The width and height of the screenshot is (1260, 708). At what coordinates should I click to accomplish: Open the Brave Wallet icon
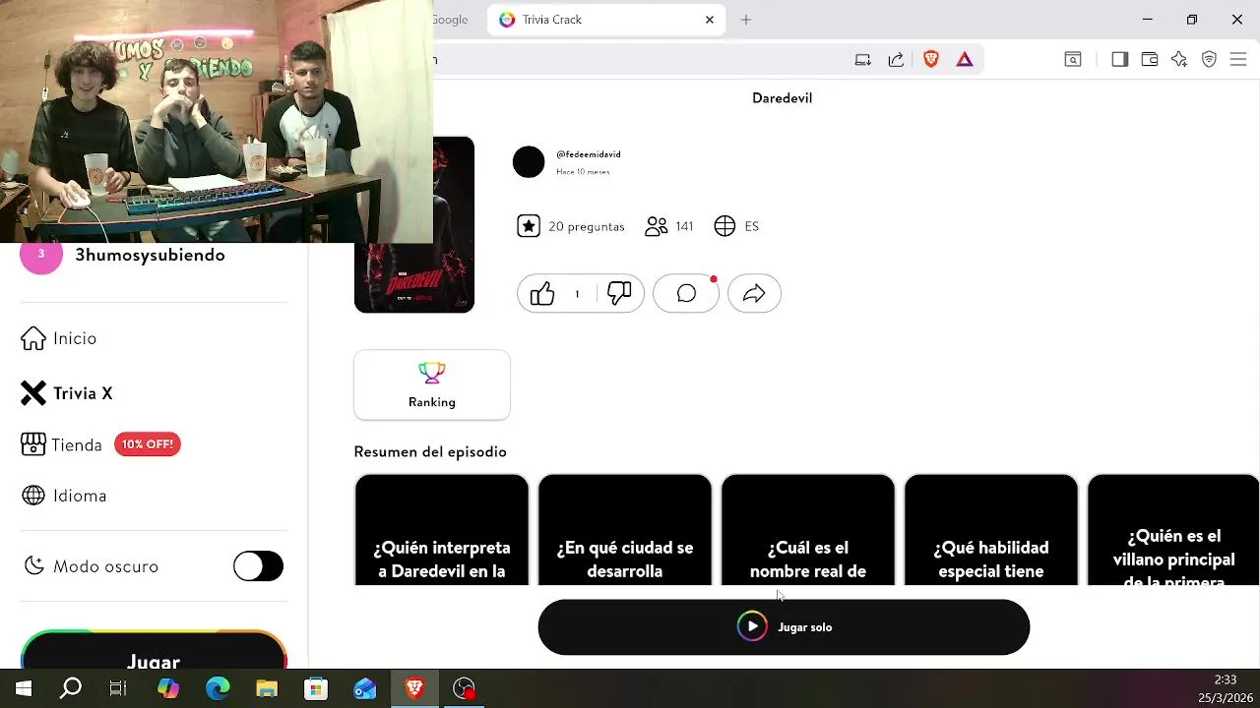click(x=1150, y=60)
